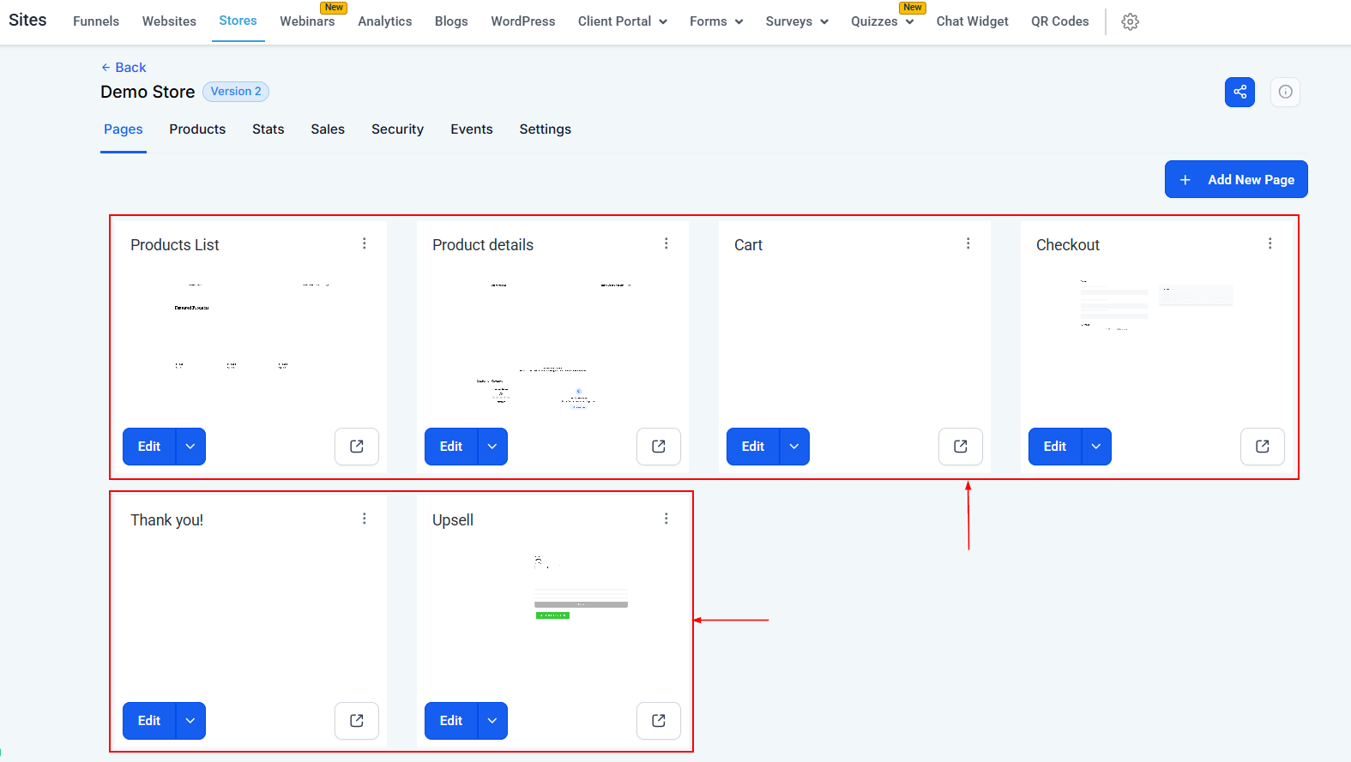Image resolution: width=1351 pixels, height=762 pixels.
Task: Go to Websites in top navigation
Action: tap(169, 21)
